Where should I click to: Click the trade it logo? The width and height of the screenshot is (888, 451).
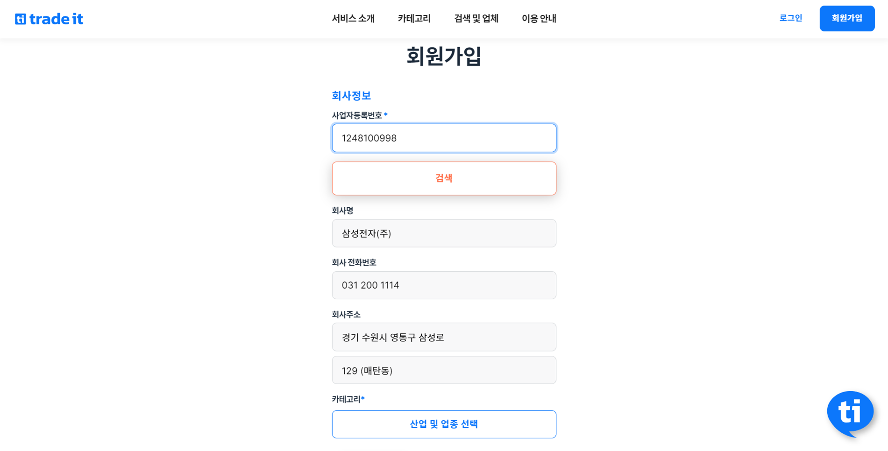[49, 19]
